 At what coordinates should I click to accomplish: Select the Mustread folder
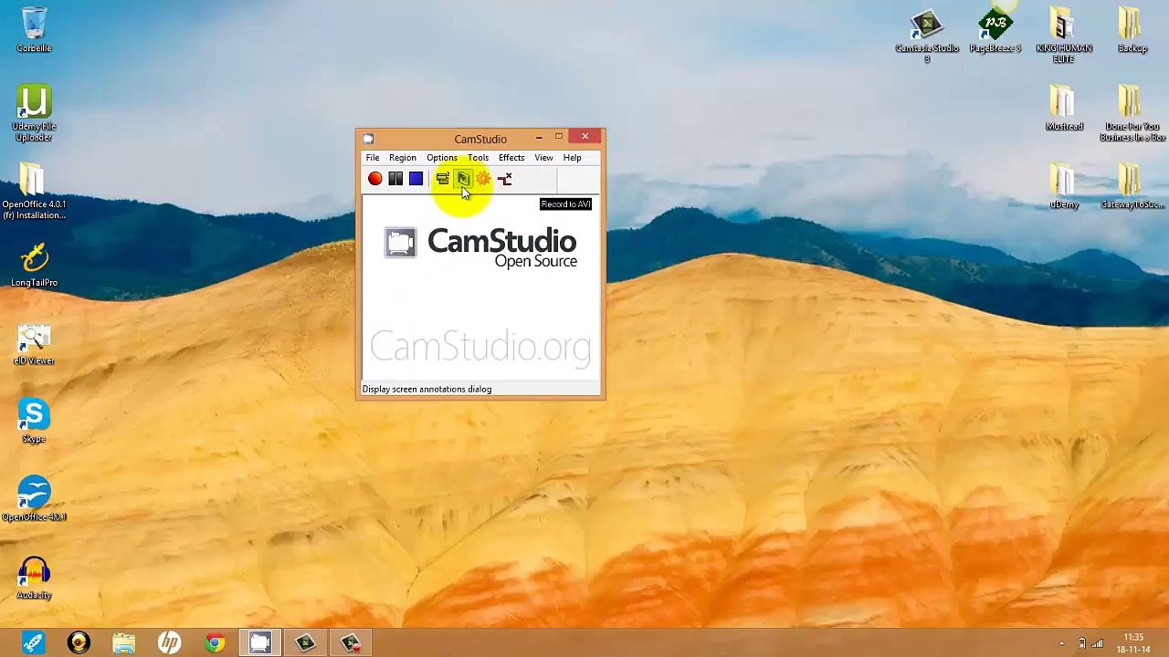coord(1064,109)
